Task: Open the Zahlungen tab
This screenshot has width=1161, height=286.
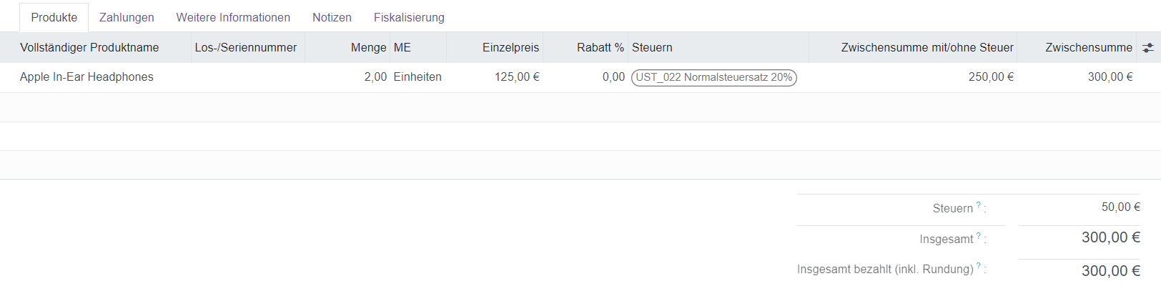Action: pyautogui.click(x=127, y=17)
